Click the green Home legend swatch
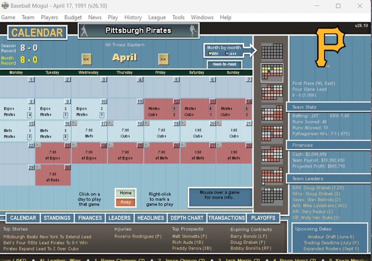This screenshot has width=372, height=261. click(x=126, y=193)
